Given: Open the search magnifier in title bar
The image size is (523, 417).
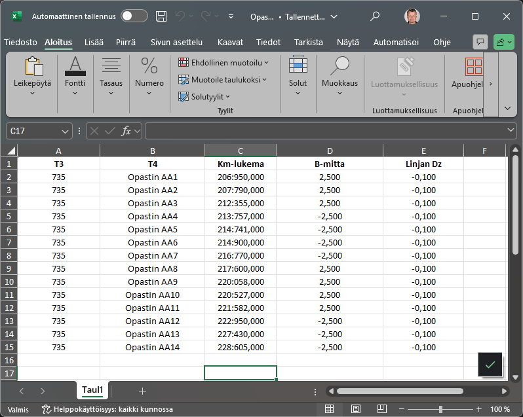Looking at the screenshot, I should [x=375, y=16].
